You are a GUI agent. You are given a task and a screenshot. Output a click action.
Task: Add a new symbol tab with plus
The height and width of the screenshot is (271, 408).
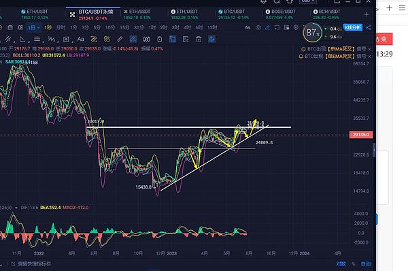(366, 14)
